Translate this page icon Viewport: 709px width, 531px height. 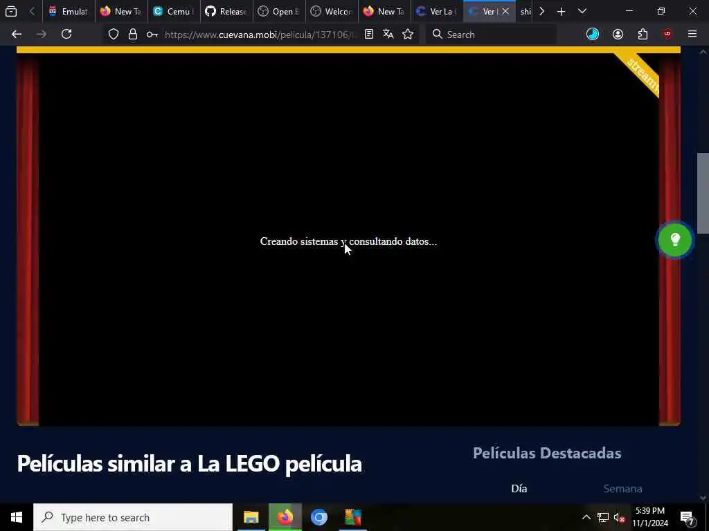coord(388,35)
